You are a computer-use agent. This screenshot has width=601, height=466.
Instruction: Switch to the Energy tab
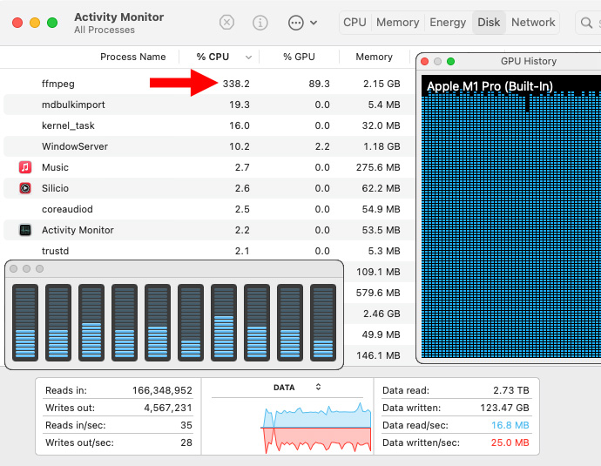click(x=448, y=23)
